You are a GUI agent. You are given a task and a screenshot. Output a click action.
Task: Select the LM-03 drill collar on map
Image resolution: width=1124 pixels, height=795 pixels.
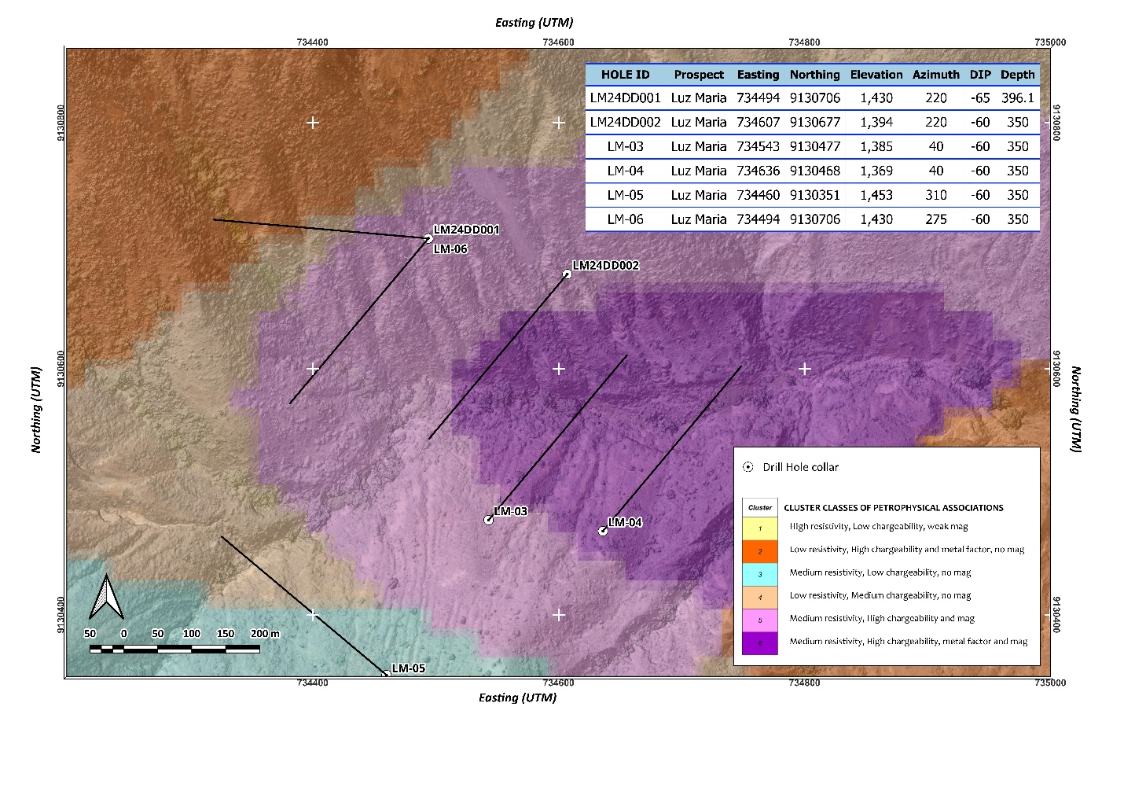[x=488, y=520]
